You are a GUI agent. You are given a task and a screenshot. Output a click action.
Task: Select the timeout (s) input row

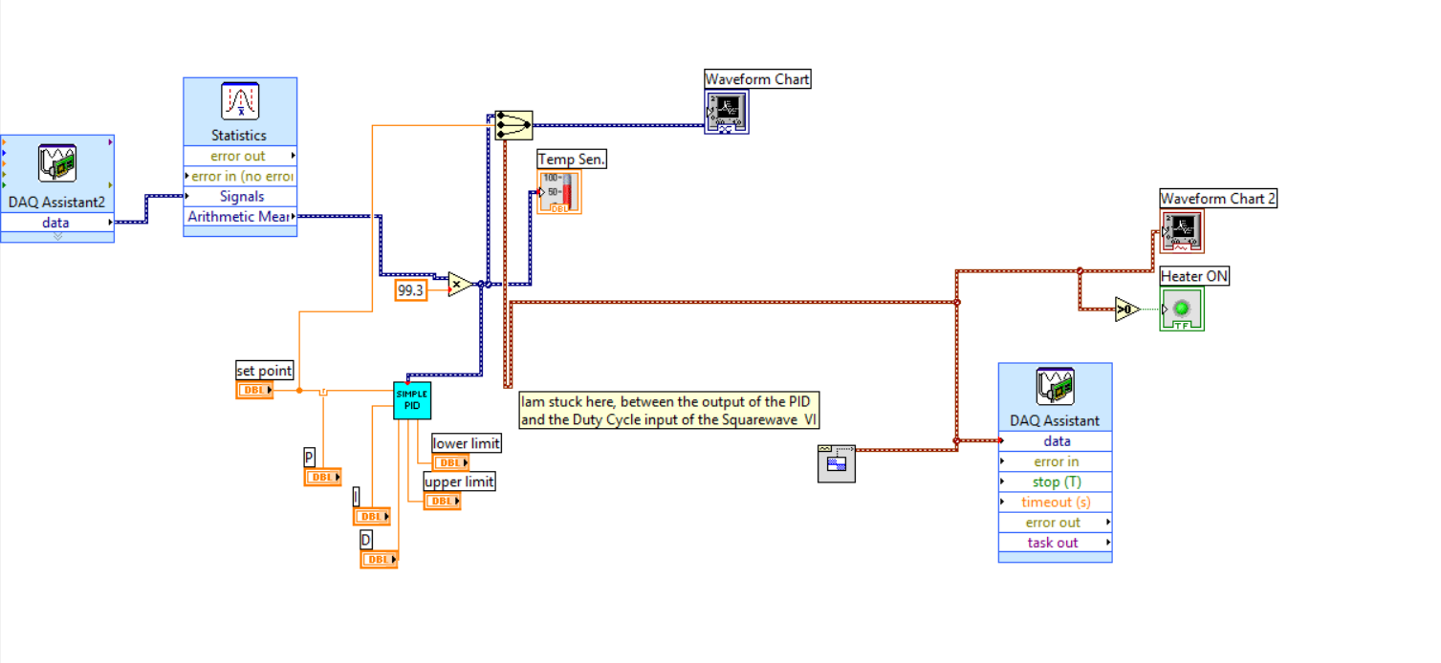pos(1056,502)
